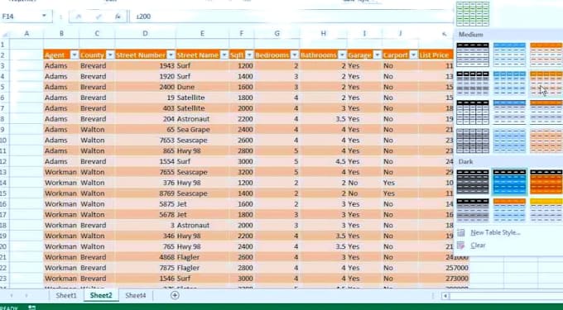The image size is (563, 310).
Task: Click the formula bar Cancel (X) icon
Action: coord(79,17)
